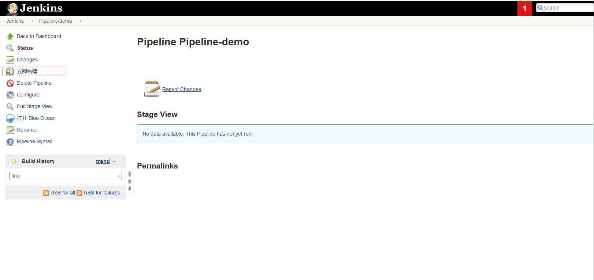Select Delete Pipeline link

[x=34, y=83]
